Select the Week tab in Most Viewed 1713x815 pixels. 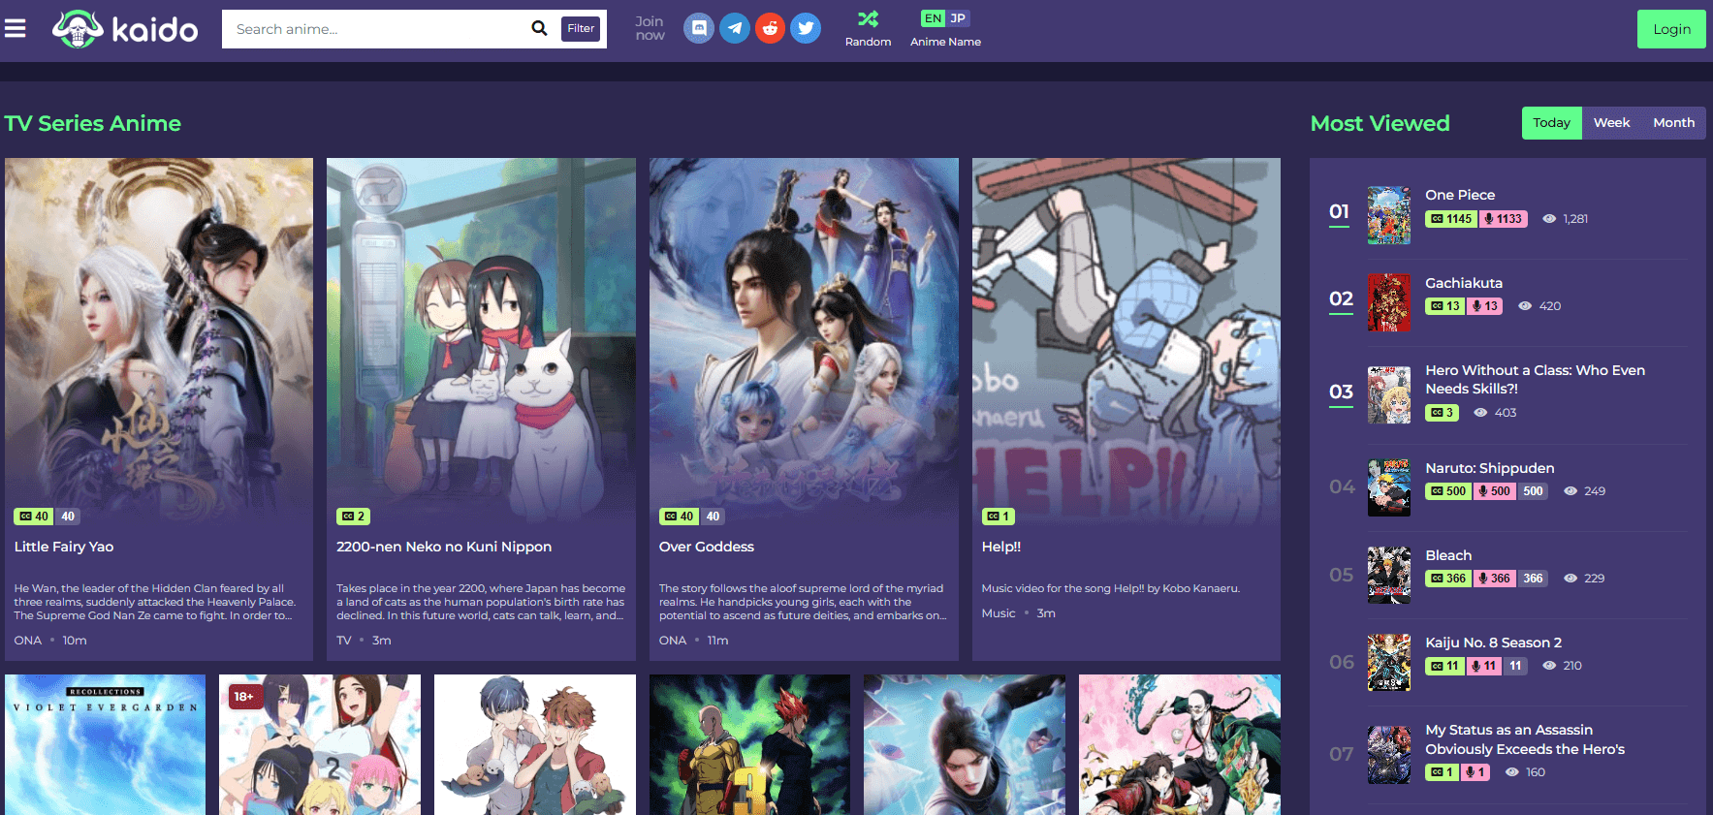(1611, 123)
